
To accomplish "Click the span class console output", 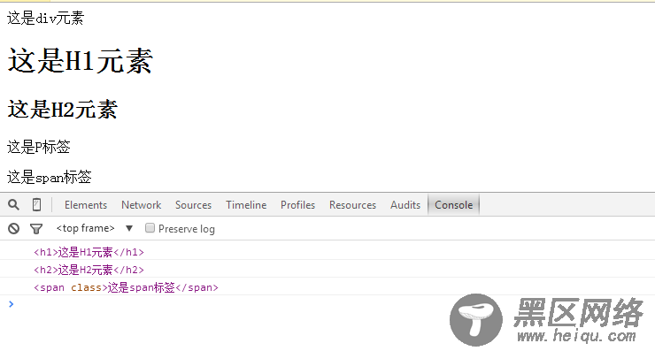I will [x=126, y=287].
